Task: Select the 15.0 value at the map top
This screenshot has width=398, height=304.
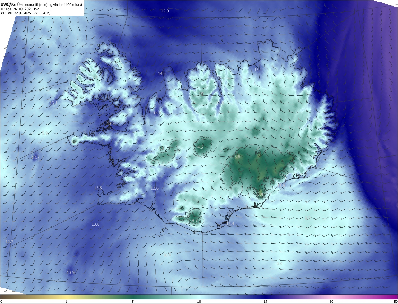Action: pyautogui.click(x=165, y=11)
